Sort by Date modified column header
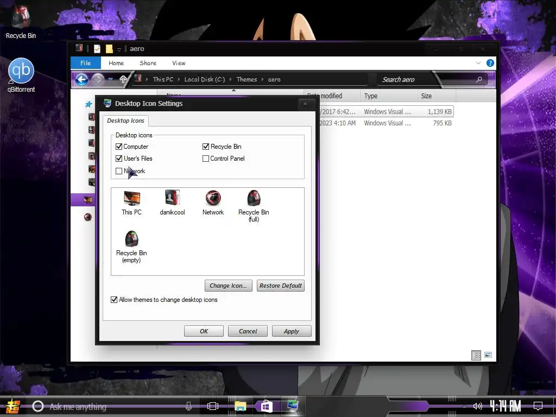 [332, 96]
